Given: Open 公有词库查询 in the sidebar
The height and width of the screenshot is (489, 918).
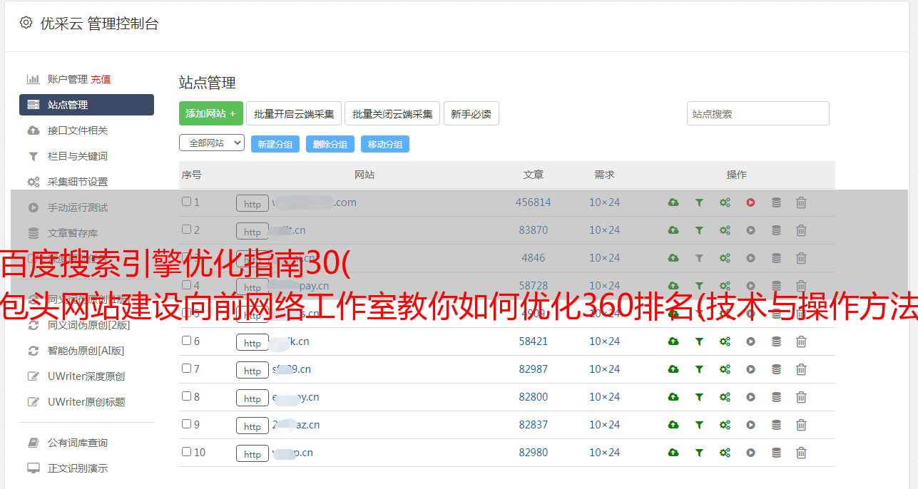Looking at the screenshot, I should click(78, 443).
